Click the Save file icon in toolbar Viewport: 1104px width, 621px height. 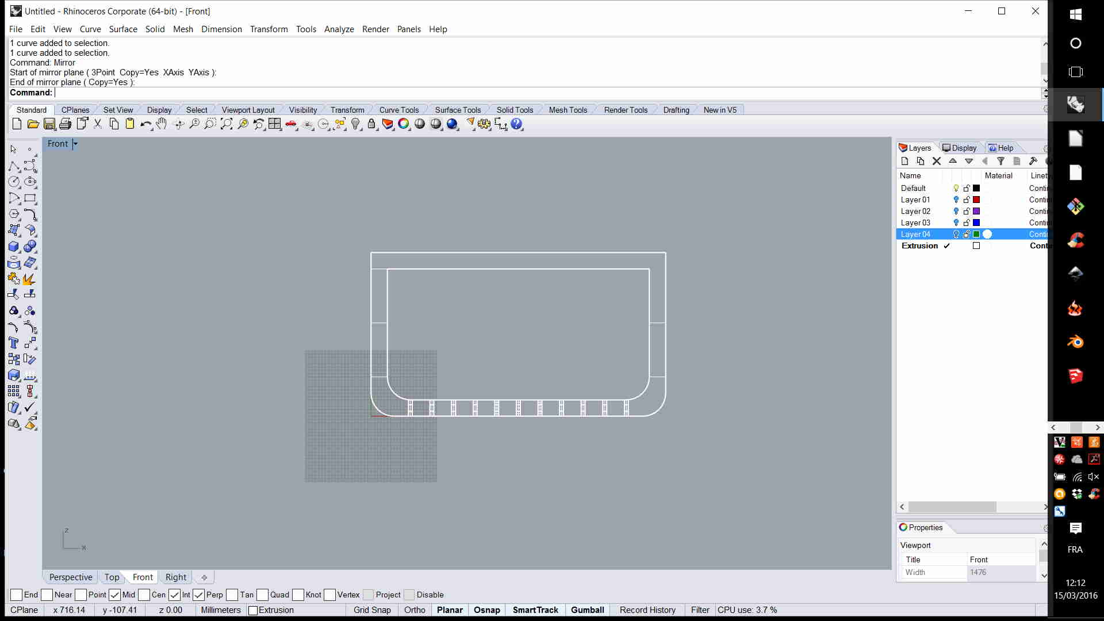49,124
